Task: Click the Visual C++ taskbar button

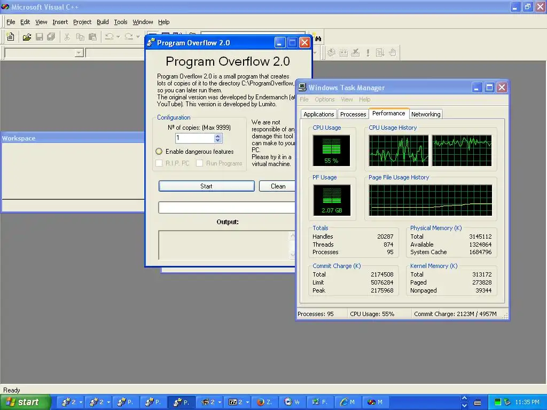Action: (x=376, y=402)
